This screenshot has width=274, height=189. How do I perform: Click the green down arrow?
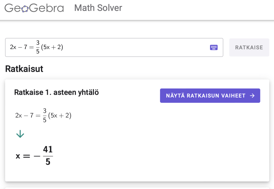pyautogui.click(x=20, y=134)
